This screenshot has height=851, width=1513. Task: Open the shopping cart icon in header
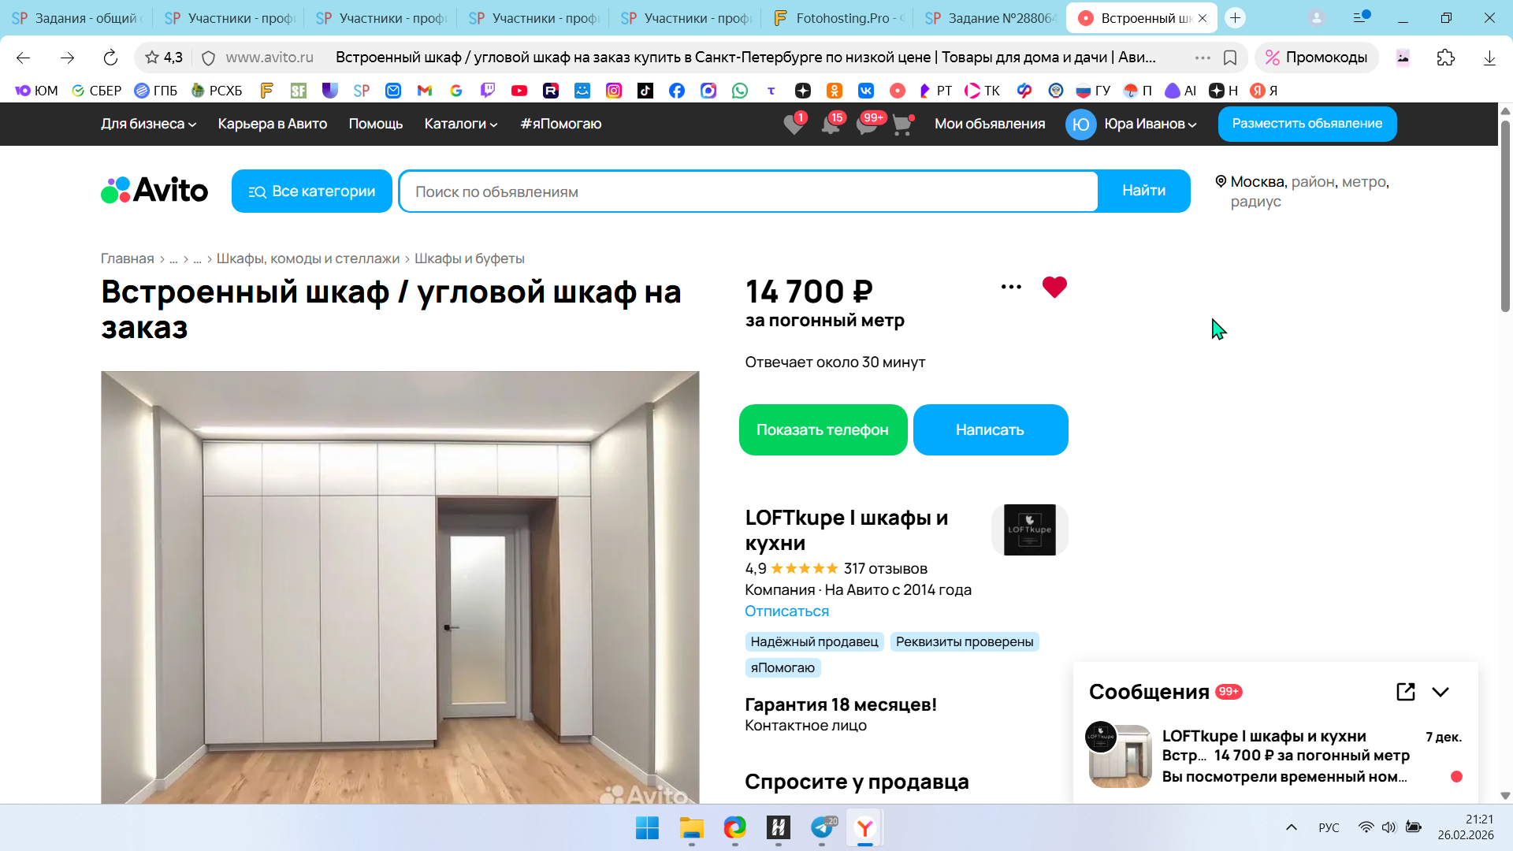902,124
